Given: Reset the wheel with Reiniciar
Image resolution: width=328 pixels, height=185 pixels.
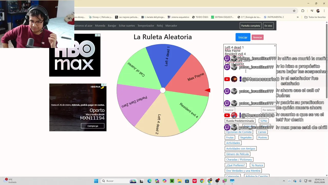Looking at the screenshot, I should point(258,38).
